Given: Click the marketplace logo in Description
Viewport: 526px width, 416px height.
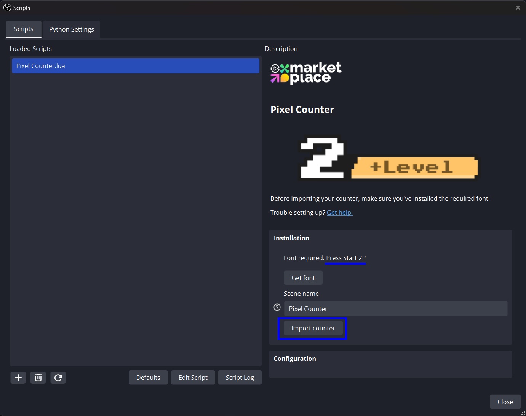Looking at the screenshot, I should [306, 73].
